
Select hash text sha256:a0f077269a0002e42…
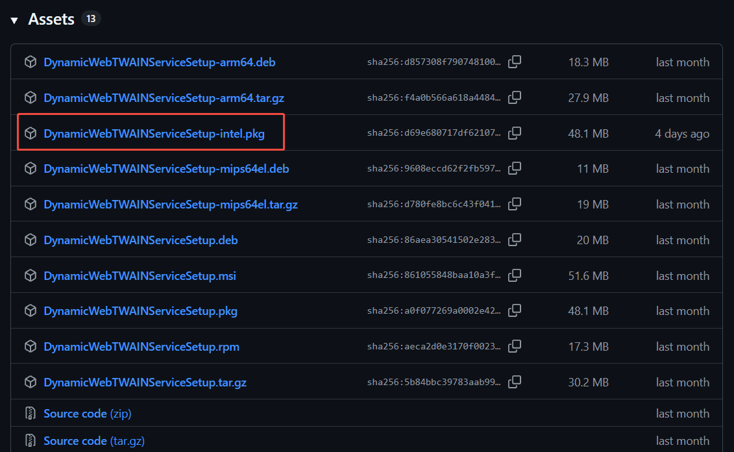coord(434,310)
